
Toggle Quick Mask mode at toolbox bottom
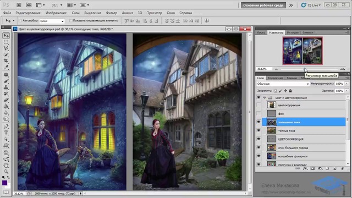click(6, 192)
